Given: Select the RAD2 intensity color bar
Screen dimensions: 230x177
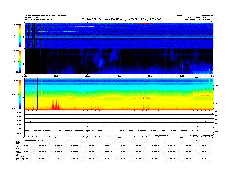Looking at the screenshot, I should click(x=20, y=36).
